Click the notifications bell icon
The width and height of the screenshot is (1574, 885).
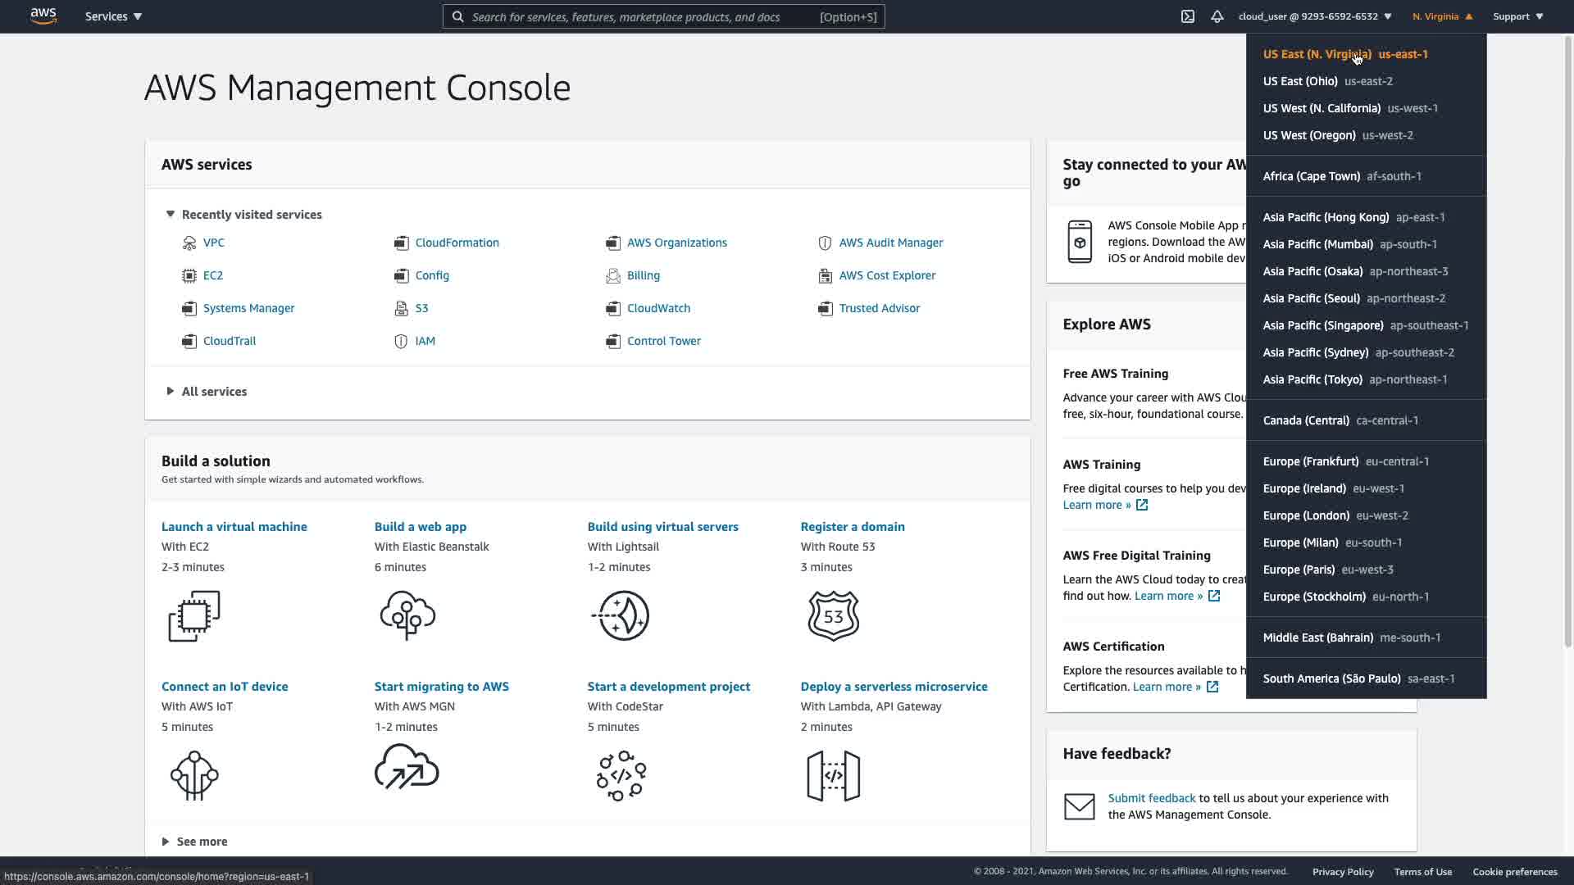click(1217, 16)
